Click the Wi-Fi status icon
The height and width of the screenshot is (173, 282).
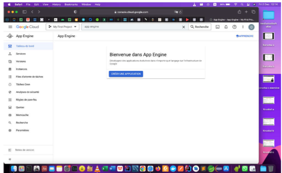tap(235, 4)
